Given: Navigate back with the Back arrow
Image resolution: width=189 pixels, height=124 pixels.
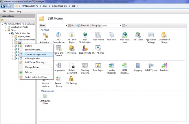Looking at the screenshot, I should tap(3, 6).
